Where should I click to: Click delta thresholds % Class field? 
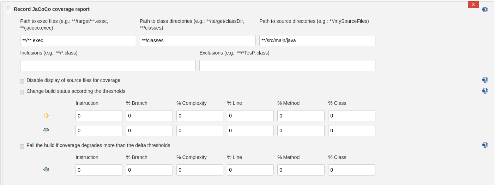click(x=352, y=170)
